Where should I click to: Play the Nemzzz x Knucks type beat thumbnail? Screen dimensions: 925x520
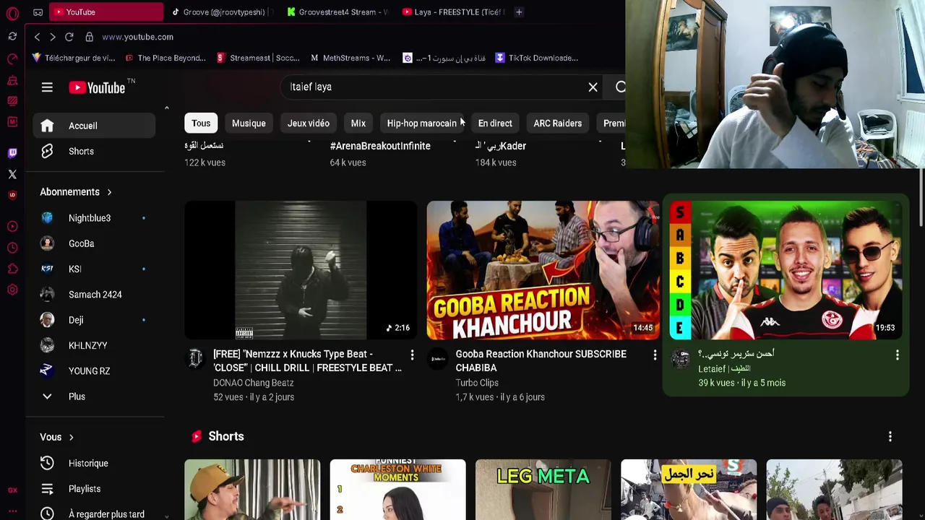coord(301,270)
